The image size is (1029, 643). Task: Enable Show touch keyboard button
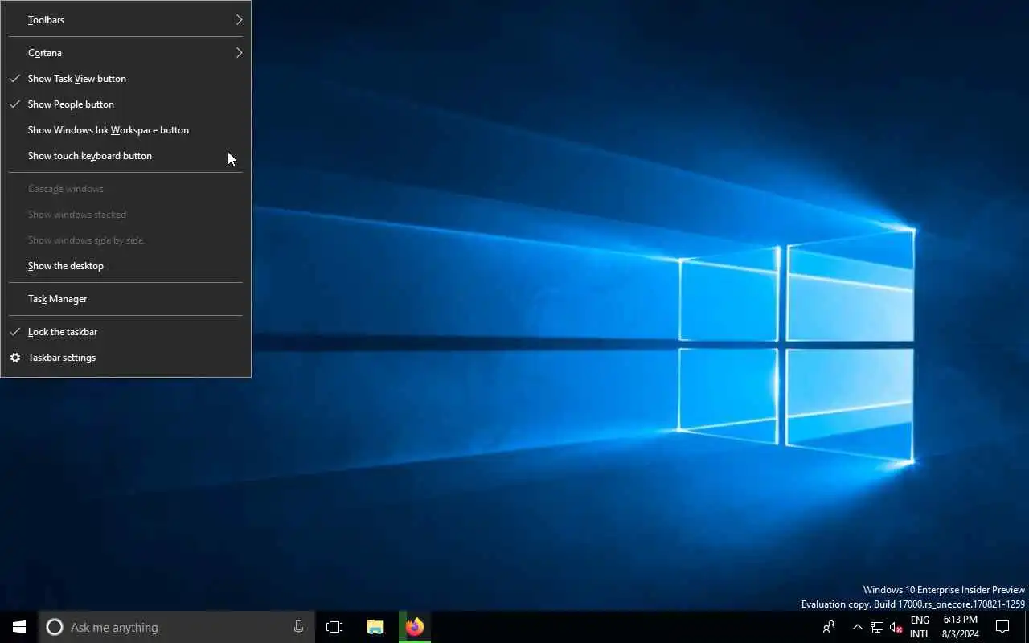point(125,156)
